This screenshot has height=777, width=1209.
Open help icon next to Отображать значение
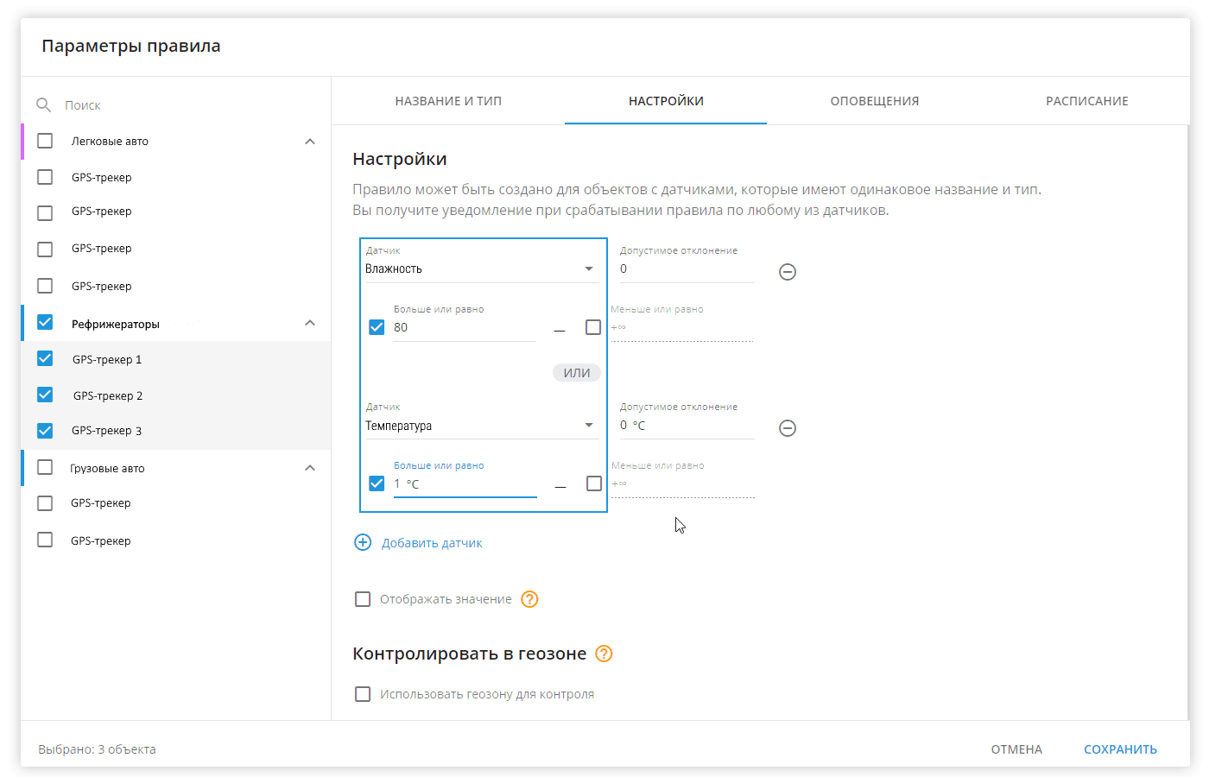tap(529, 599)
